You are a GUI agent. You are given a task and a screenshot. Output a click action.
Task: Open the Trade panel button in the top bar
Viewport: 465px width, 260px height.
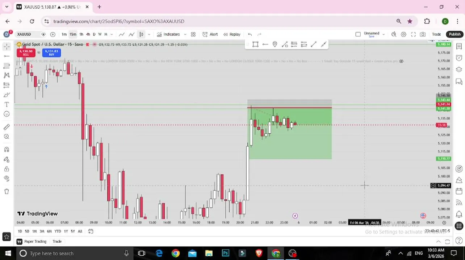pyautogui.click(x=436, y=34)
